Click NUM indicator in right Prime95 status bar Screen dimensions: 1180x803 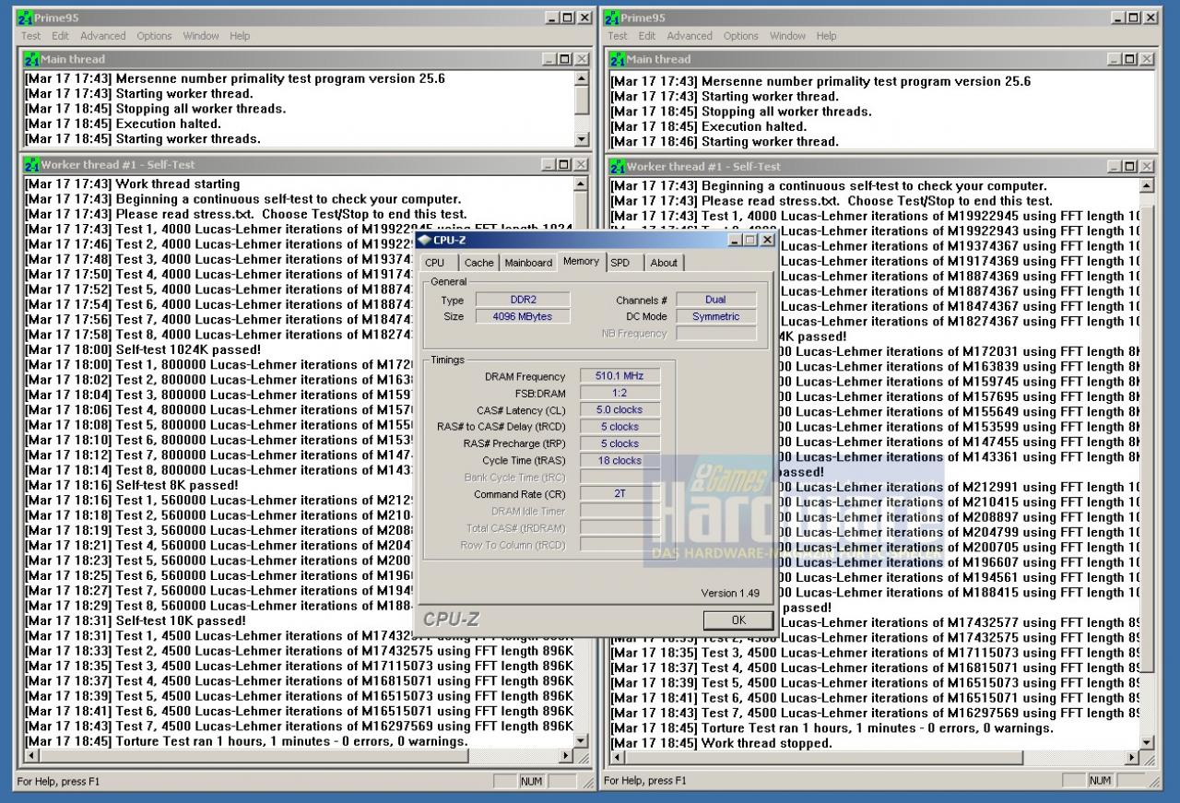click(x=1100, y=781)
